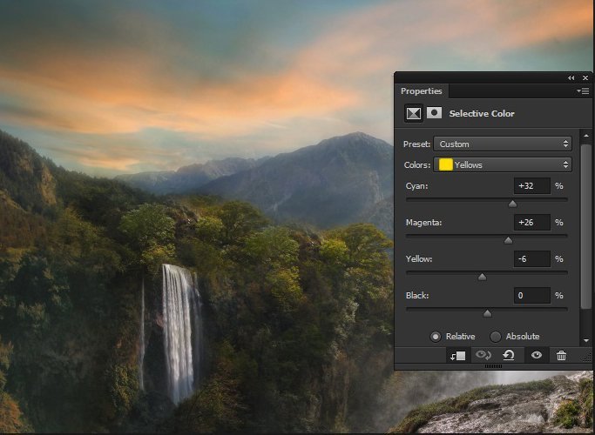Open the Colors dropdown showing Yellows
The image size is (595, 435).
(x=504, y=164)
